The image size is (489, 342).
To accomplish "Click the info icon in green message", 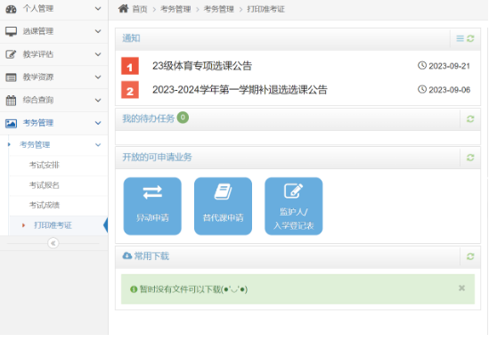I will (x=134, y=289).
